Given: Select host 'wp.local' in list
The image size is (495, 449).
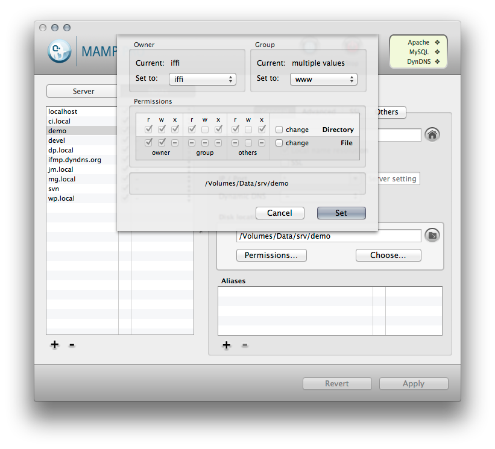Looking at the screenshot, I should (82, 198).
